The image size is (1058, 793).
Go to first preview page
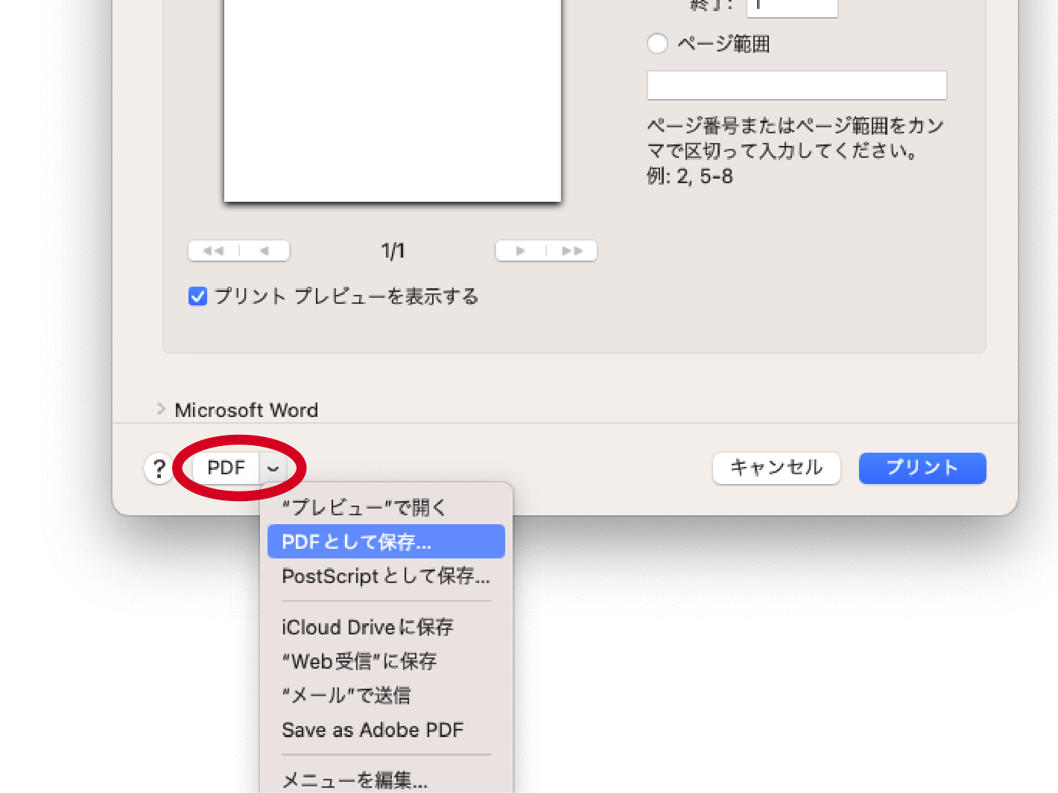213,251
